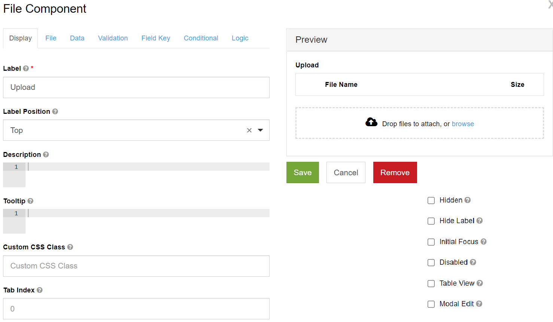The height and width of the screenshot is (322, 553).
Task: Save the file component settings
Action: click(303, 173)
